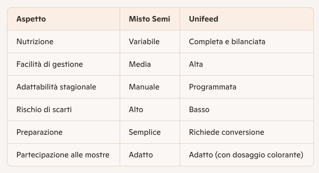The image size is (319, 173).
Task: Click the Media cell
Action: click(140, 64)
